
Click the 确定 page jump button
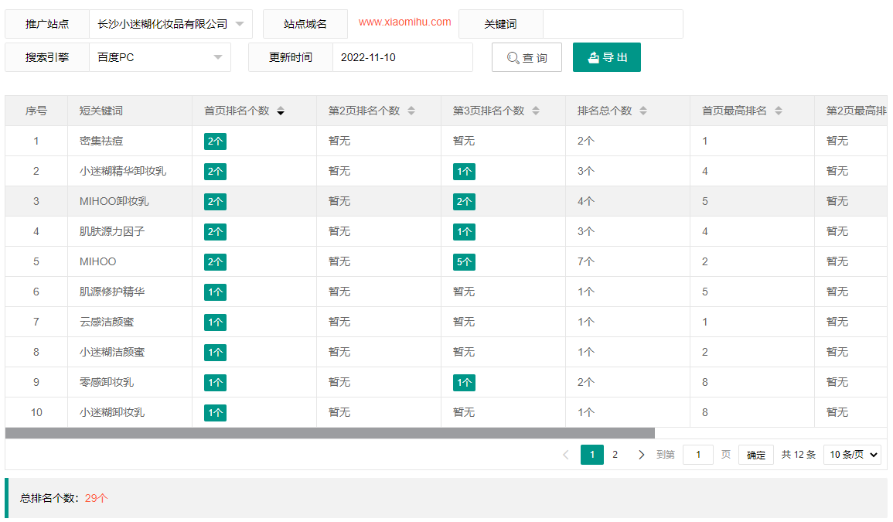[x=755, y=455]
